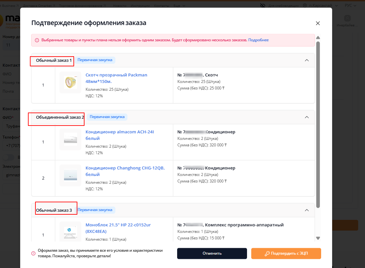365x268 pixels.
Task: Click the scrollbar up arrow in the dialog
Action: pyautogui.click(x=318, y=38)
